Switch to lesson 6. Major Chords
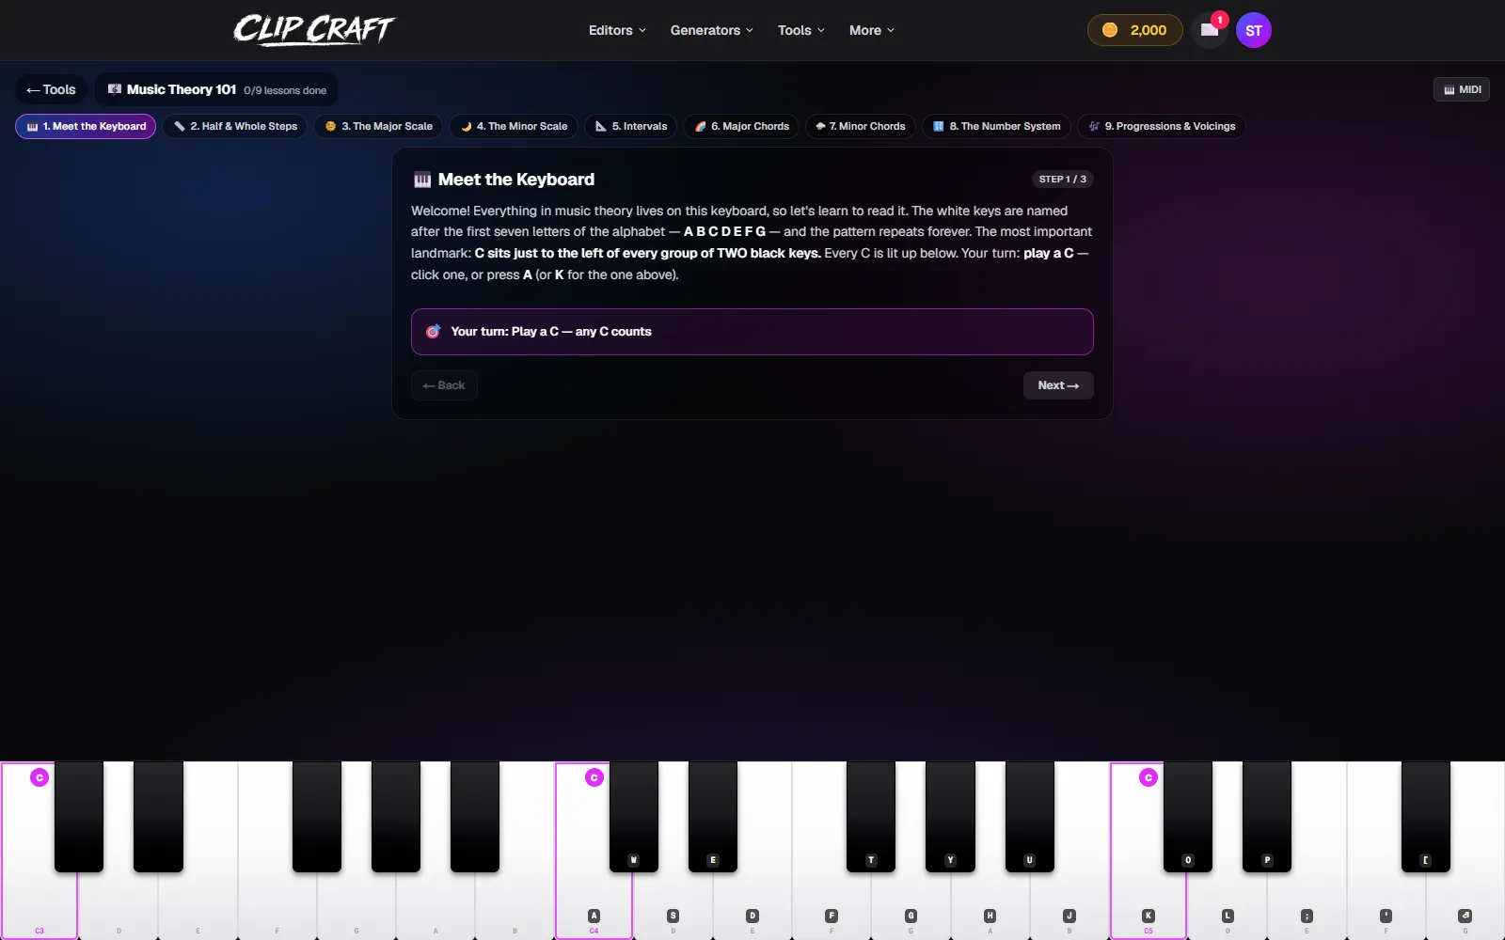 tap(741, 126)
